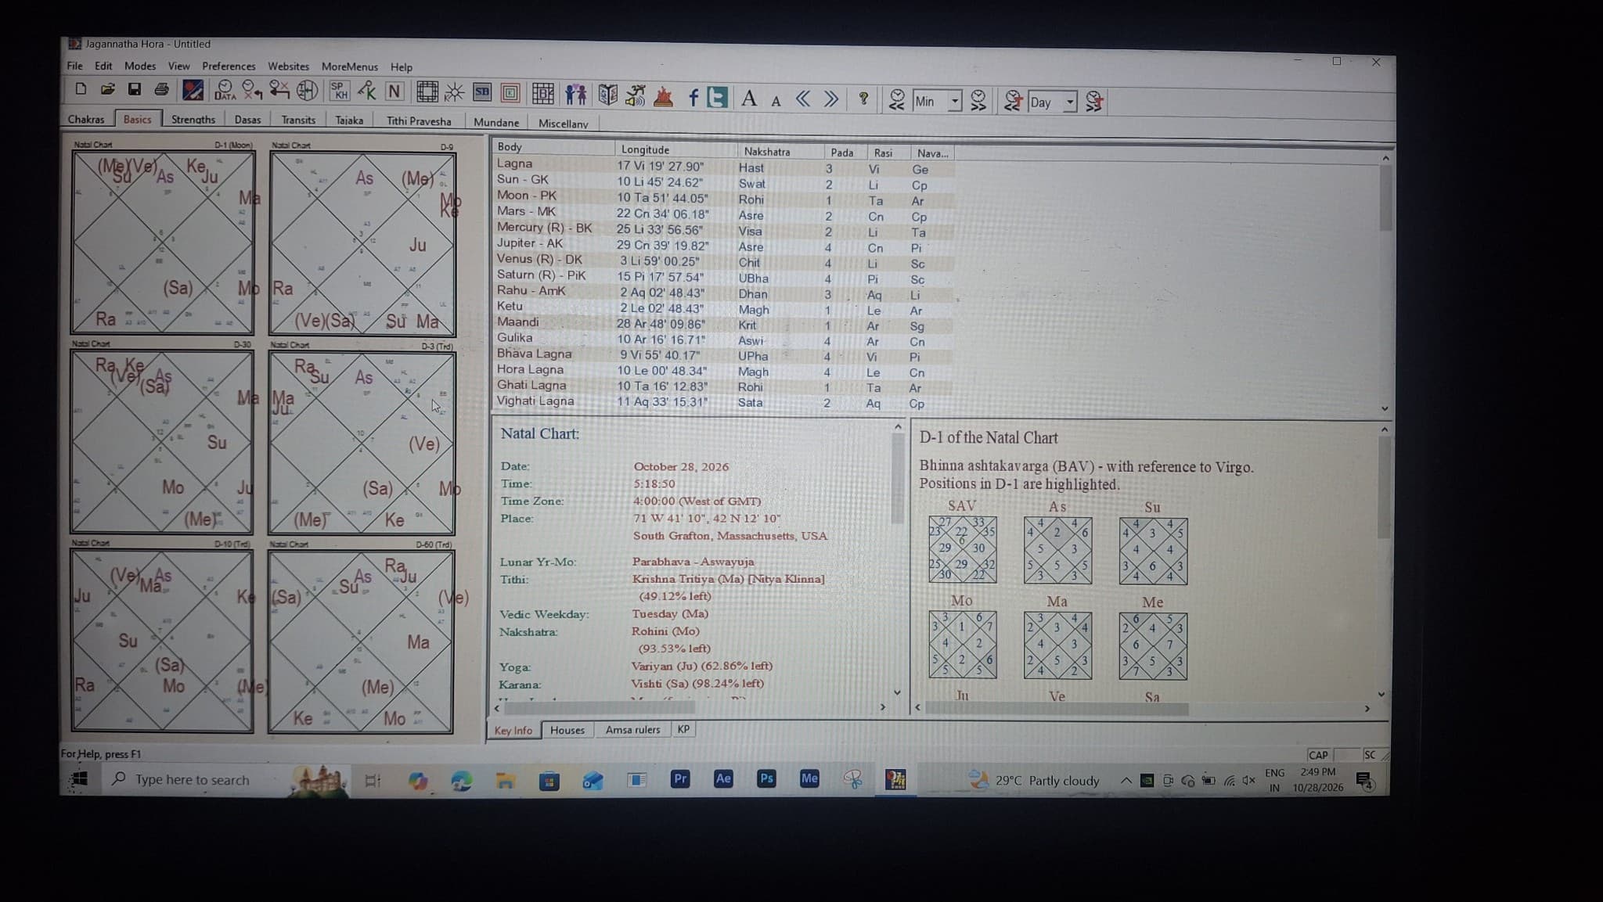
Task: Step time forward right of Min box
Action: [x=978, y=100]
